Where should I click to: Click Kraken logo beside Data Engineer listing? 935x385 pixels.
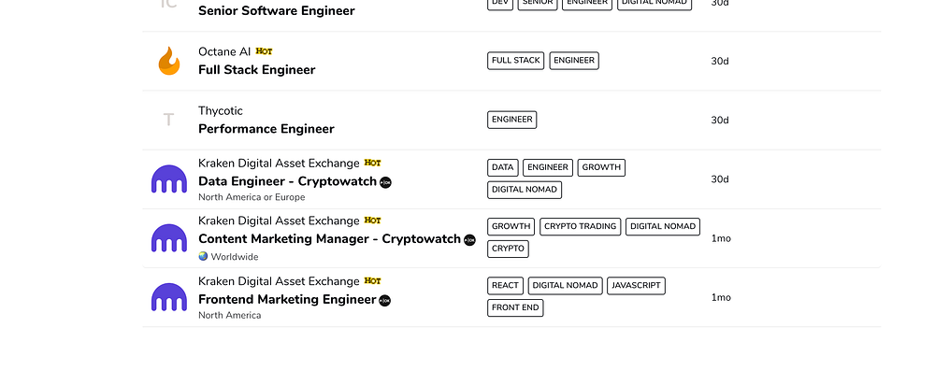(x=169, y=179)
